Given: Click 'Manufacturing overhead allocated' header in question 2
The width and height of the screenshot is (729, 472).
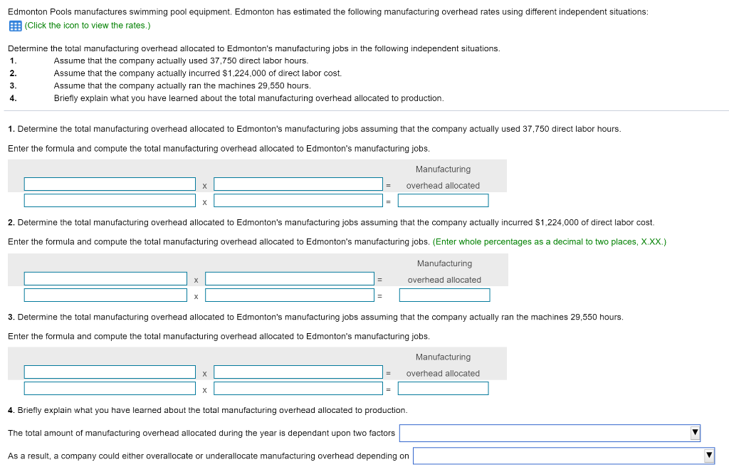Looking at the screenshot, I should click(444, 271).
